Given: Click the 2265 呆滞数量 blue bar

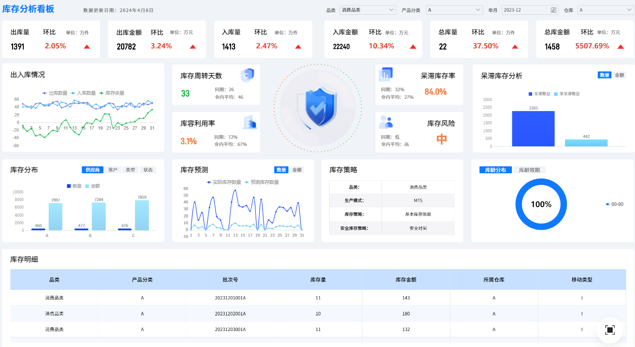Looking at the screenshot, I should point(533,129).
